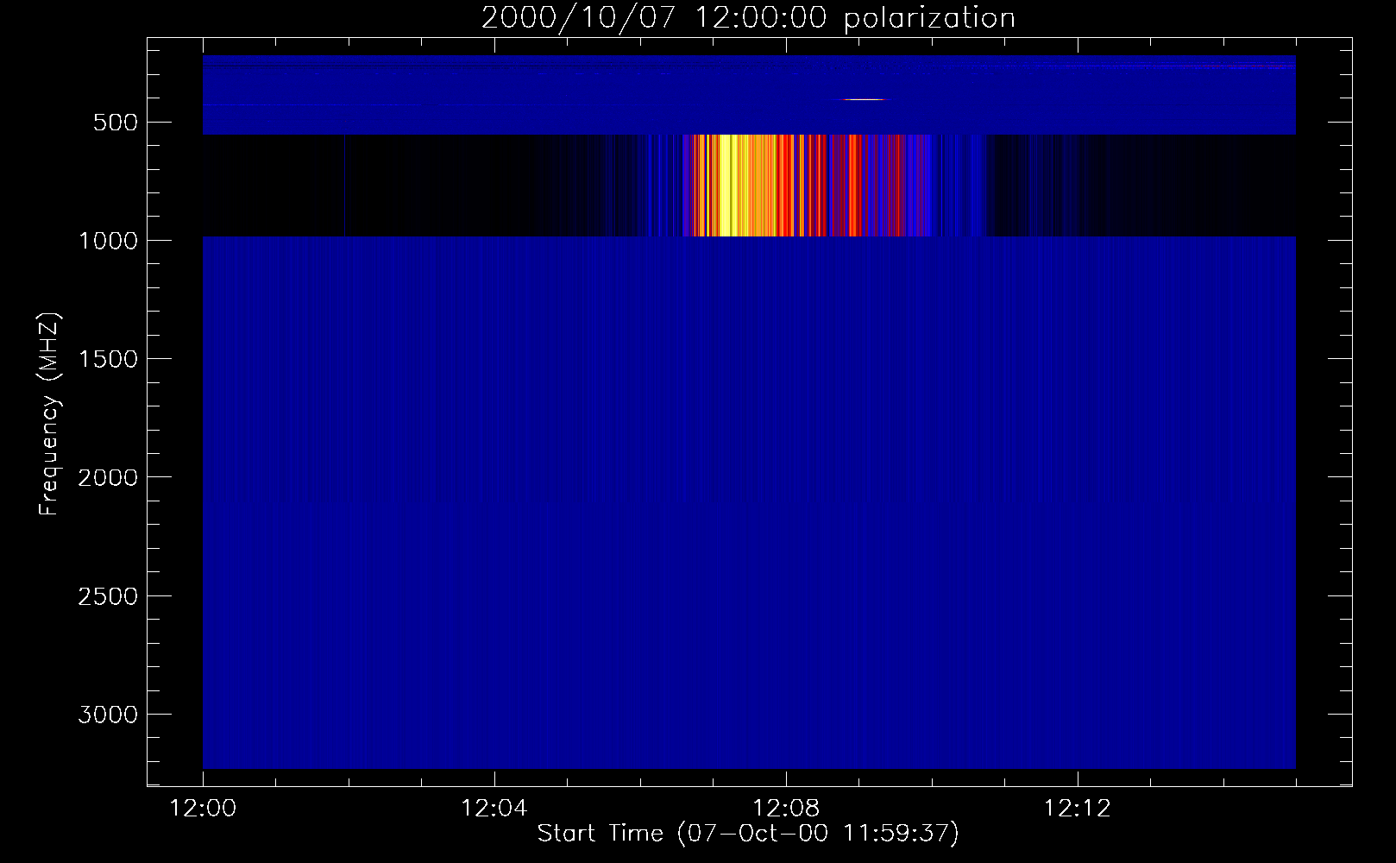
Task: Click the 12:12 time tick label
Action: click(x=1078, y=809)
